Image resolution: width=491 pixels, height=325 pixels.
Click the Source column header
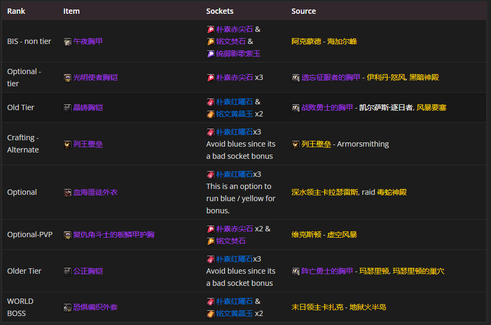[x=303, y=11]
